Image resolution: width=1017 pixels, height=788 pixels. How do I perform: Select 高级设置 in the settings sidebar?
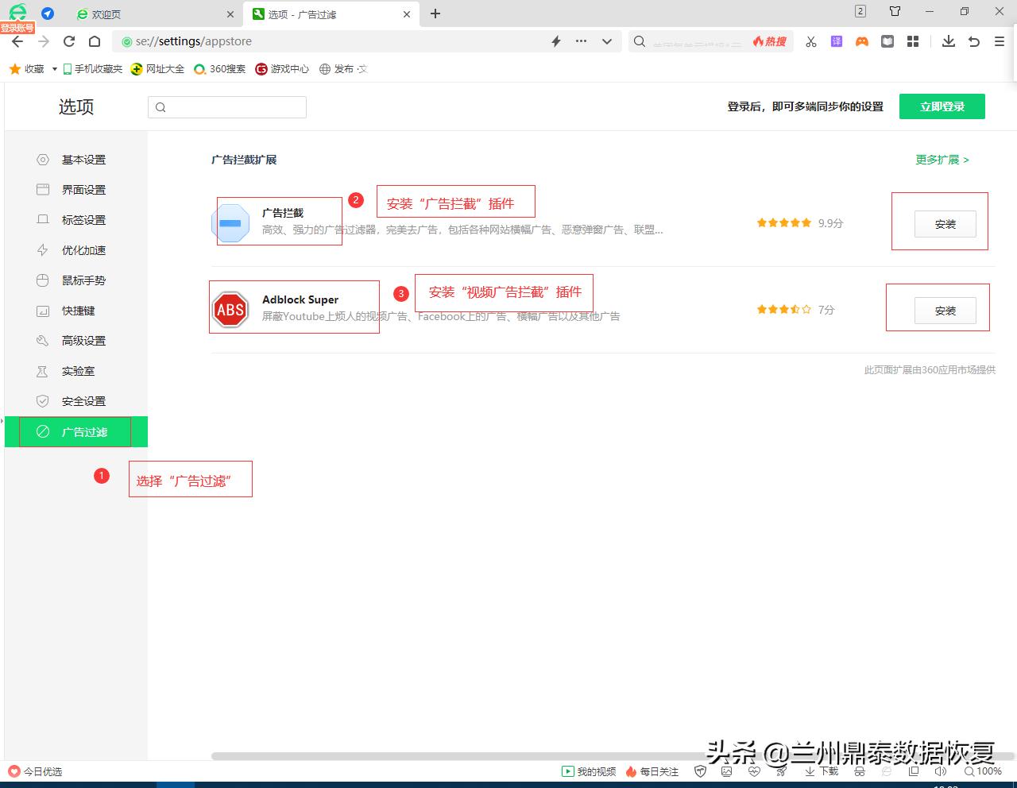point(83,340)
